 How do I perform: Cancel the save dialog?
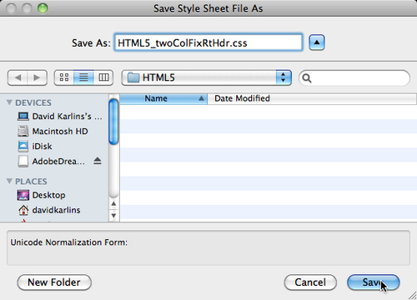tap(310, 282)
